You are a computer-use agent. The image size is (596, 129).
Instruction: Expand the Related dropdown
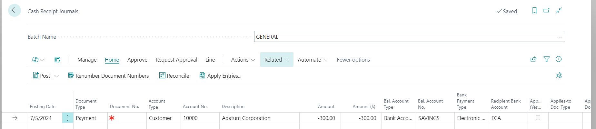point(277,60)
